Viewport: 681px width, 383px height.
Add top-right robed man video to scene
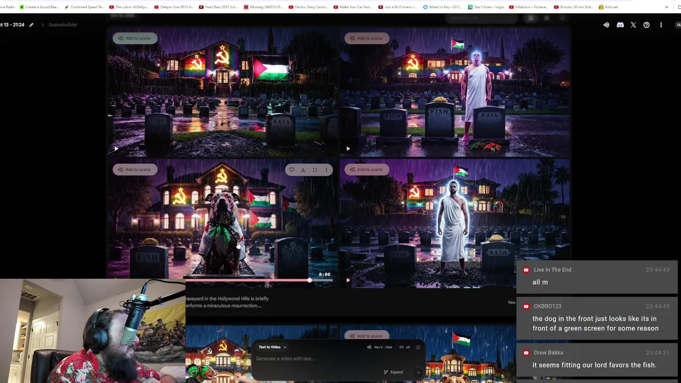point(367,38)
